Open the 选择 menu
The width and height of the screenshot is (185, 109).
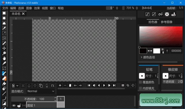point(21,8)
